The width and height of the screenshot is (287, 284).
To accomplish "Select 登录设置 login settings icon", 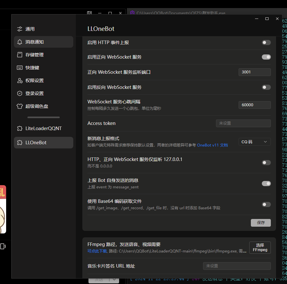I will (19, 93).
